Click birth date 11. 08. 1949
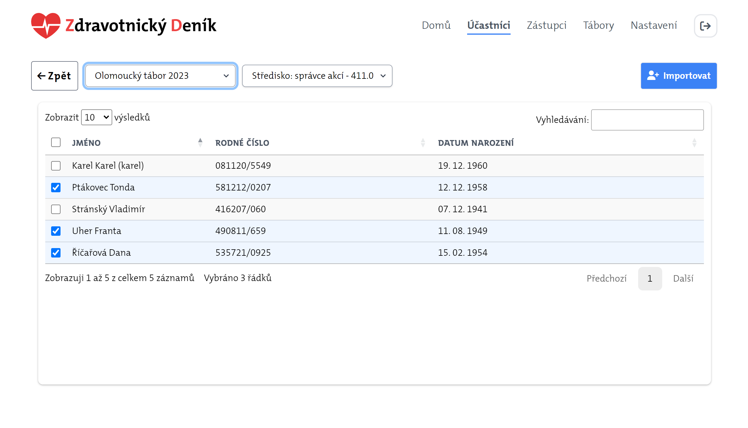Screen dimensions: 748x428 [463, 231]
